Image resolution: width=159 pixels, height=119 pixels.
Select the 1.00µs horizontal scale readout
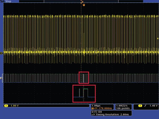click(96, 106)
